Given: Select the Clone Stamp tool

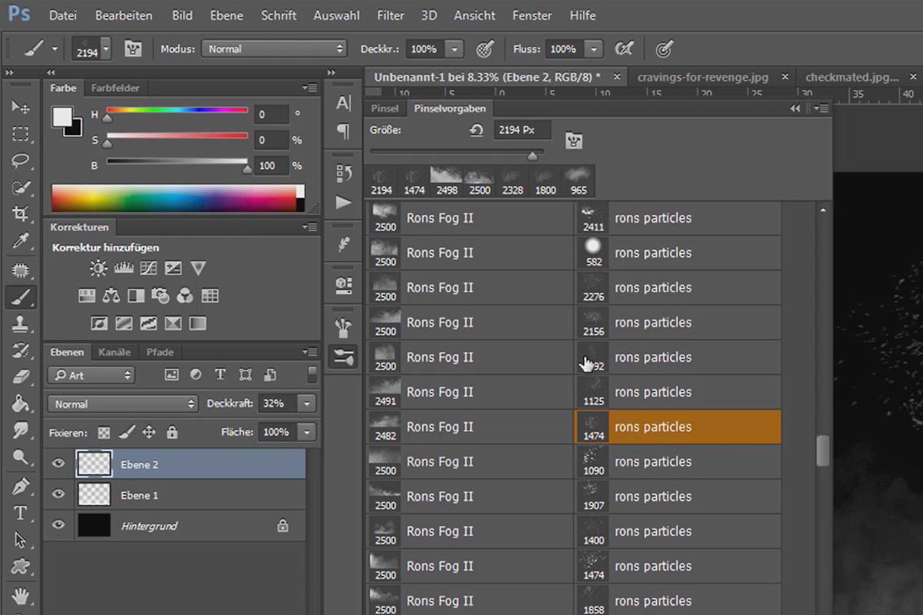Looking at the screenshot, I should [21, 324].
